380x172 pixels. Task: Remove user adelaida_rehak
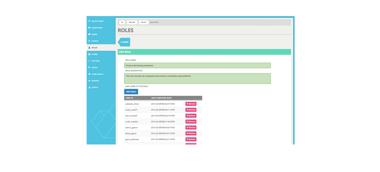(x=191, y=104)
